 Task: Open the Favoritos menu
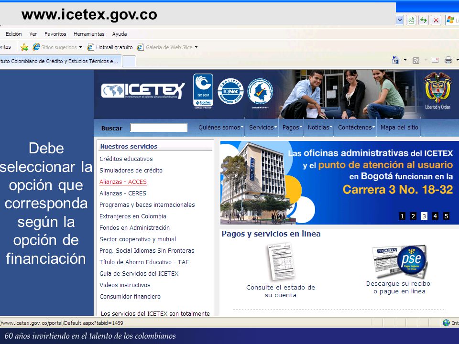(x=55, y=34)
